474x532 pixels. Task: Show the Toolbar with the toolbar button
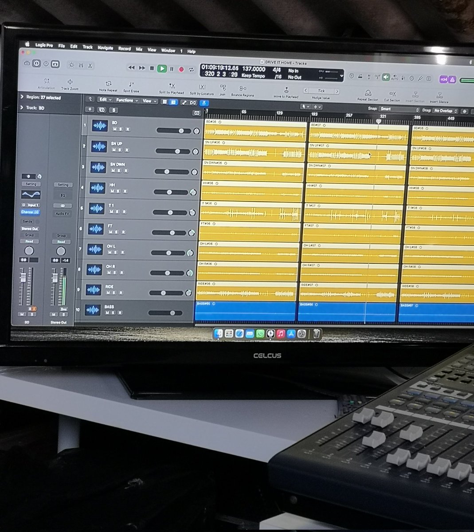tap(55, 65)
